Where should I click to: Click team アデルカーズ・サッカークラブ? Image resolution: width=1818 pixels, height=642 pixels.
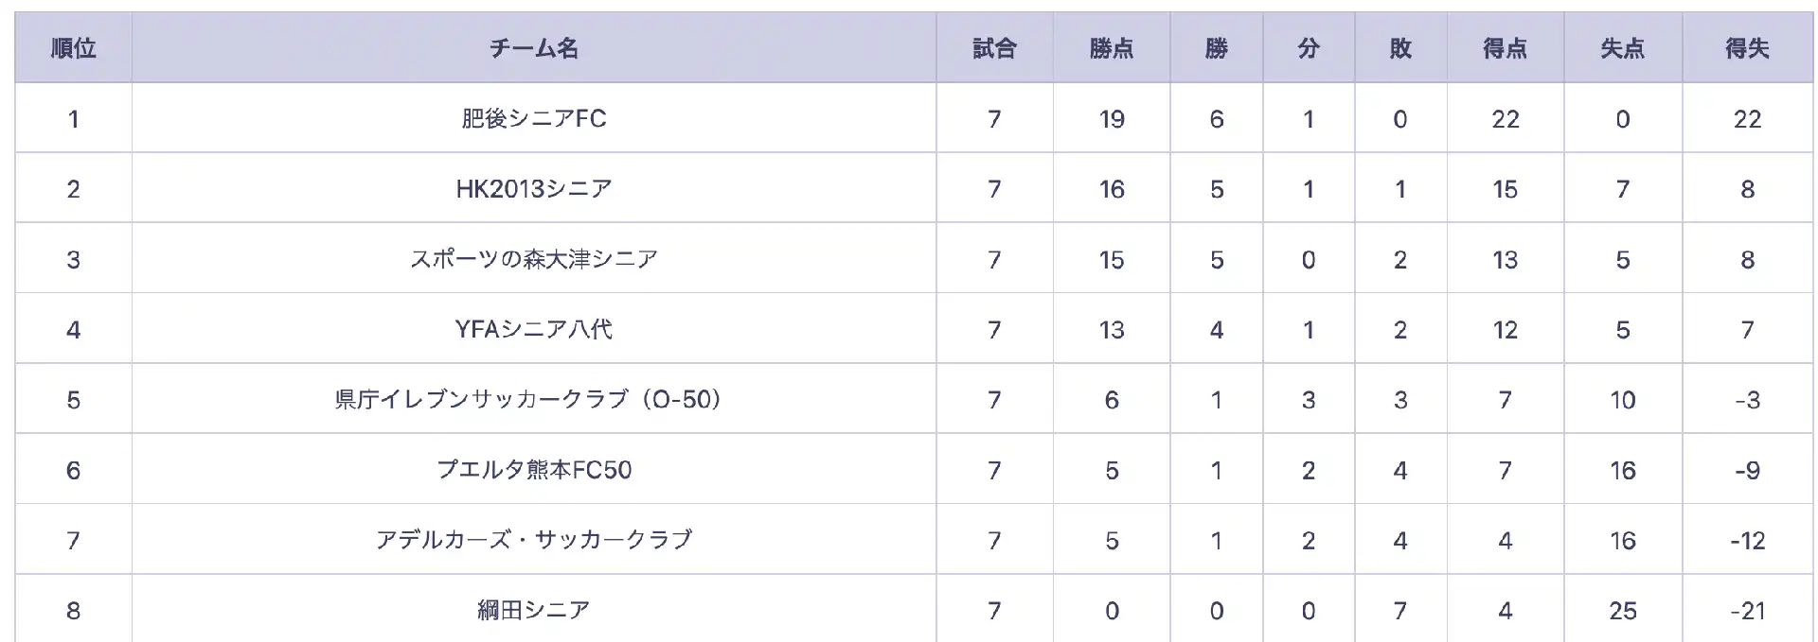click(534, 540)
